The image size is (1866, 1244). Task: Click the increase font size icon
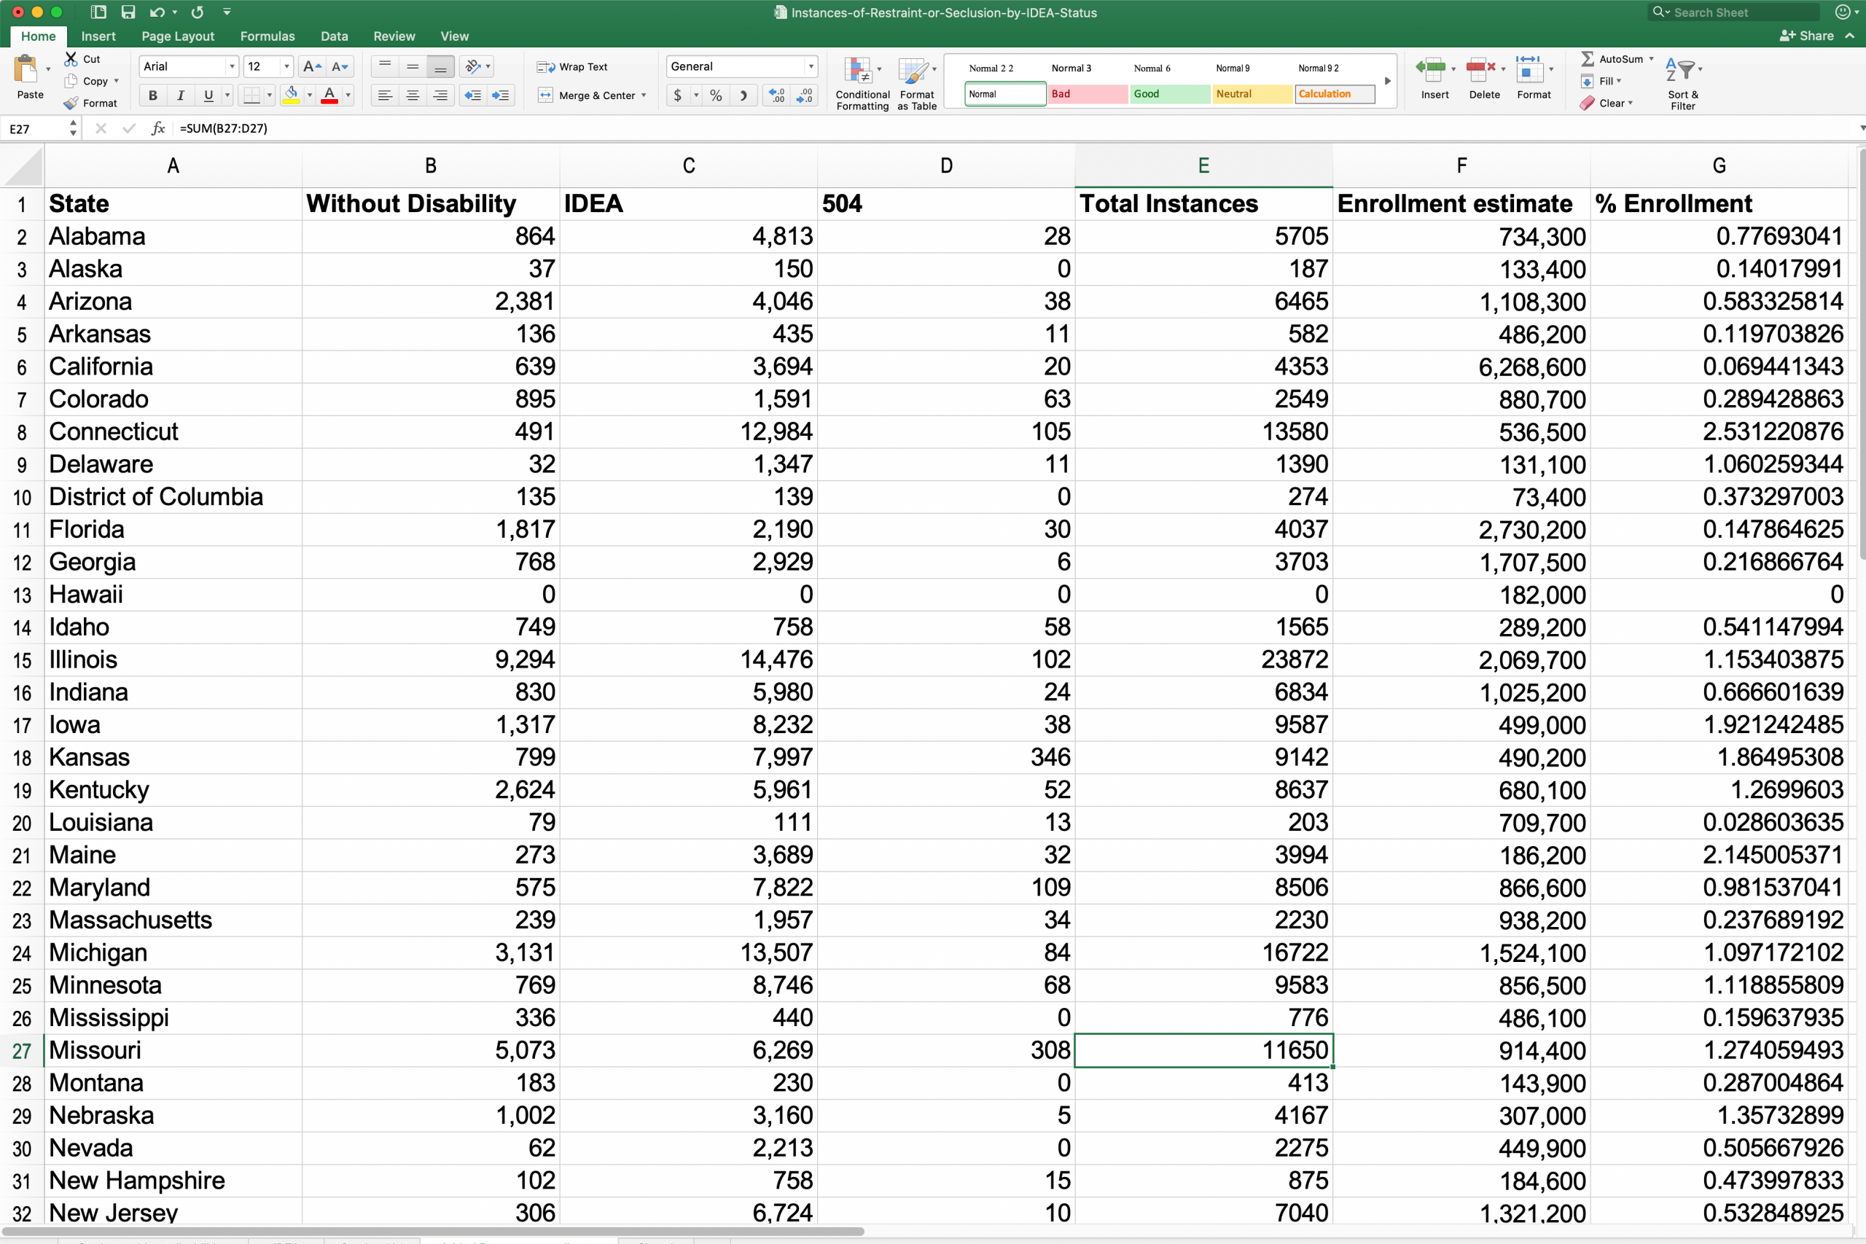[312, 66]
